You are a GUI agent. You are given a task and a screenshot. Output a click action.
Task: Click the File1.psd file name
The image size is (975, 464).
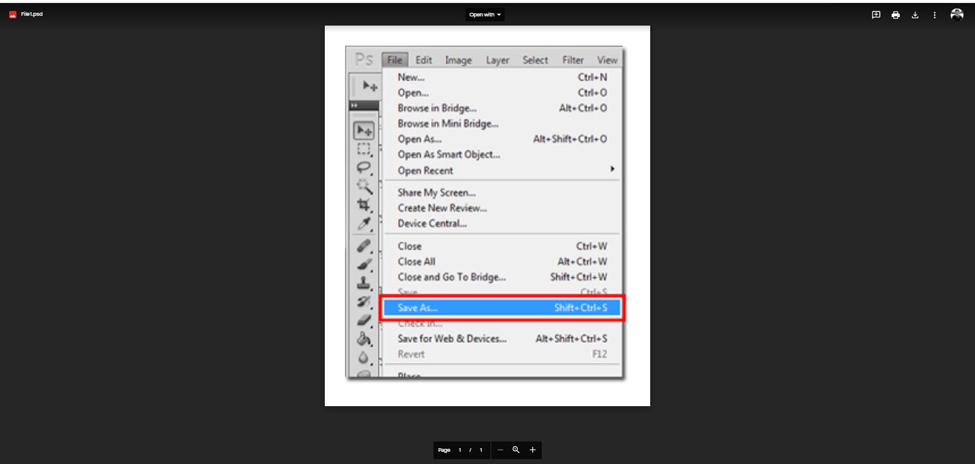pos(32,14)
